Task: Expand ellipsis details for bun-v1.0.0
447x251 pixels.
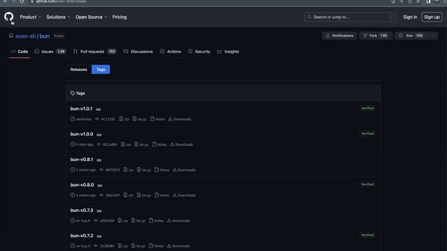Action: coord(99,135)
